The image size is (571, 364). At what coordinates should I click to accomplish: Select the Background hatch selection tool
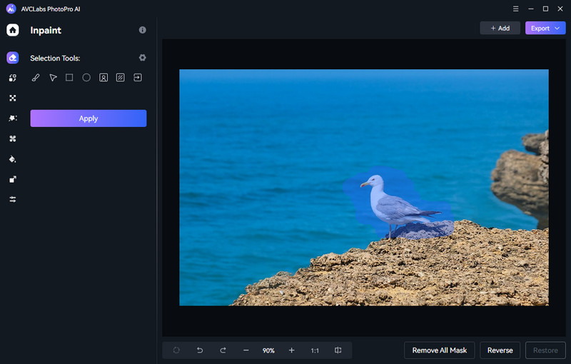(x=120, y=78)
